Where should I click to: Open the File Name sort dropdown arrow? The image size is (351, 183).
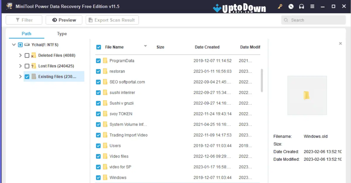[x=145, y=46]
